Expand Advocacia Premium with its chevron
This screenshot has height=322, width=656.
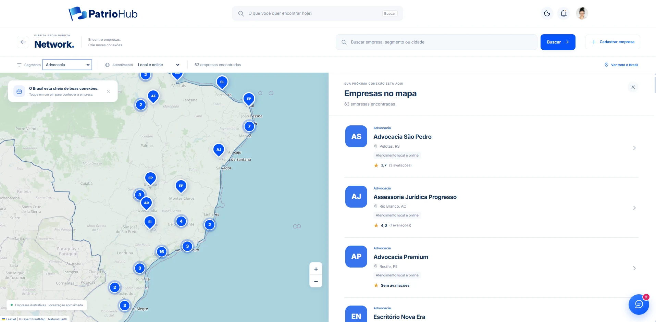634,268
